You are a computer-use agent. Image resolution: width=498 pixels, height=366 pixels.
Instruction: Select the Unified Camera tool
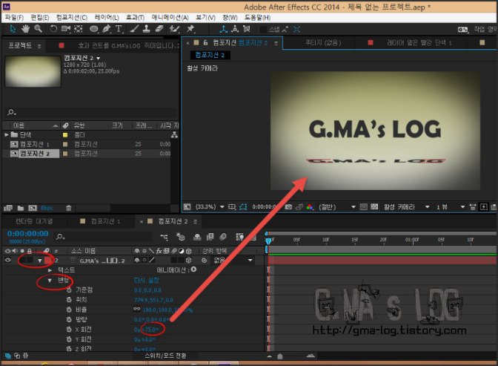66,29
